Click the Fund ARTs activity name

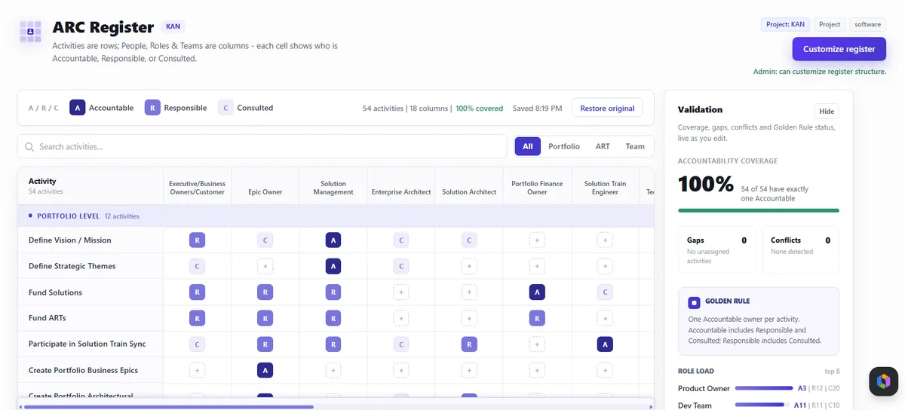pyautogui.click(x=48, y=318)
